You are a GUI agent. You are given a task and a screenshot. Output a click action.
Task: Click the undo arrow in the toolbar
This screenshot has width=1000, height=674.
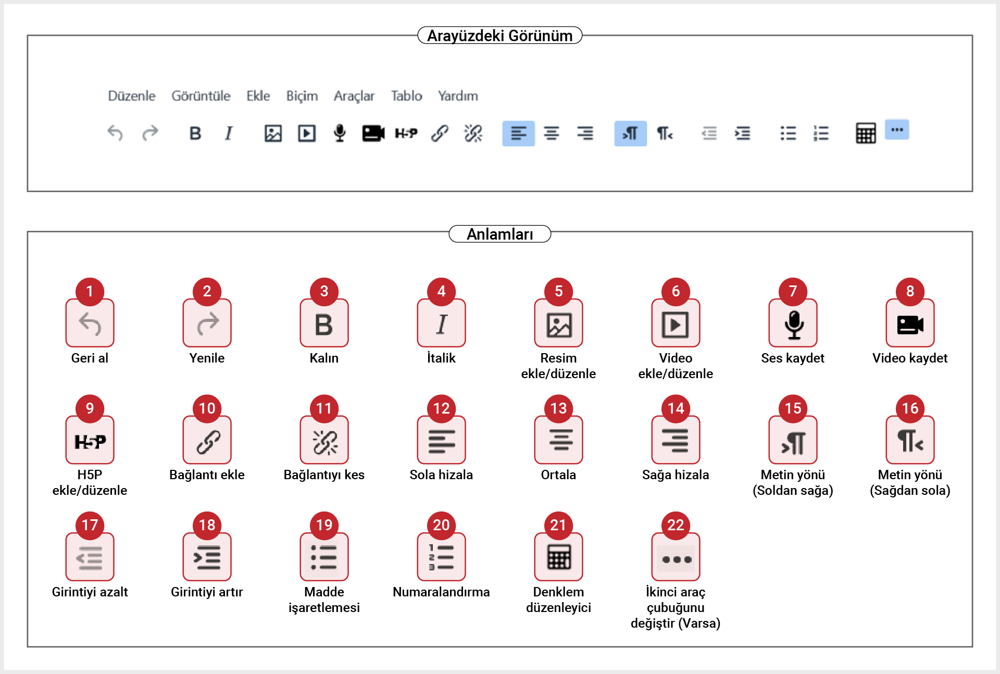tap(115, 133)
